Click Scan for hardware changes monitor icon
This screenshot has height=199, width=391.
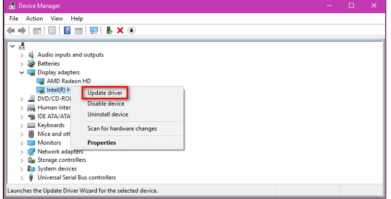tap(94, 31)
